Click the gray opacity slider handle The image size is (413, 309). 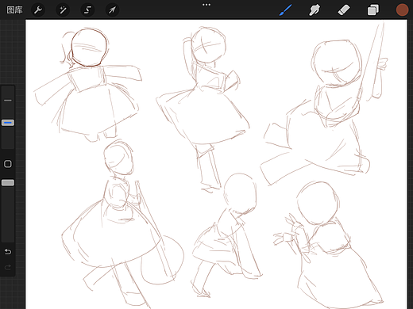(x=8, y=183)
